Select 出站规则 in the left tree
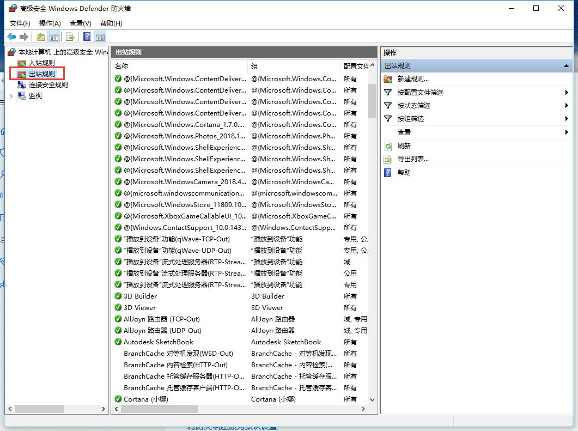 (41, 74)
